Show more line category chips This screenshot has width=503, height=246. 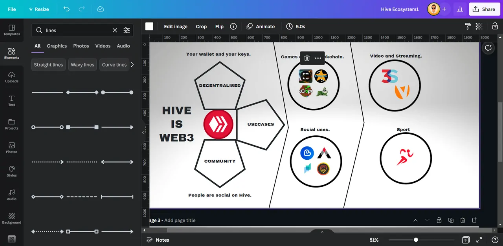132,65
